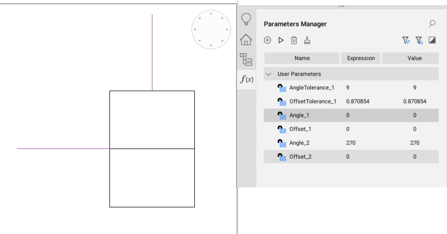
Task: Click the play arrow icon
Action: 281,40
